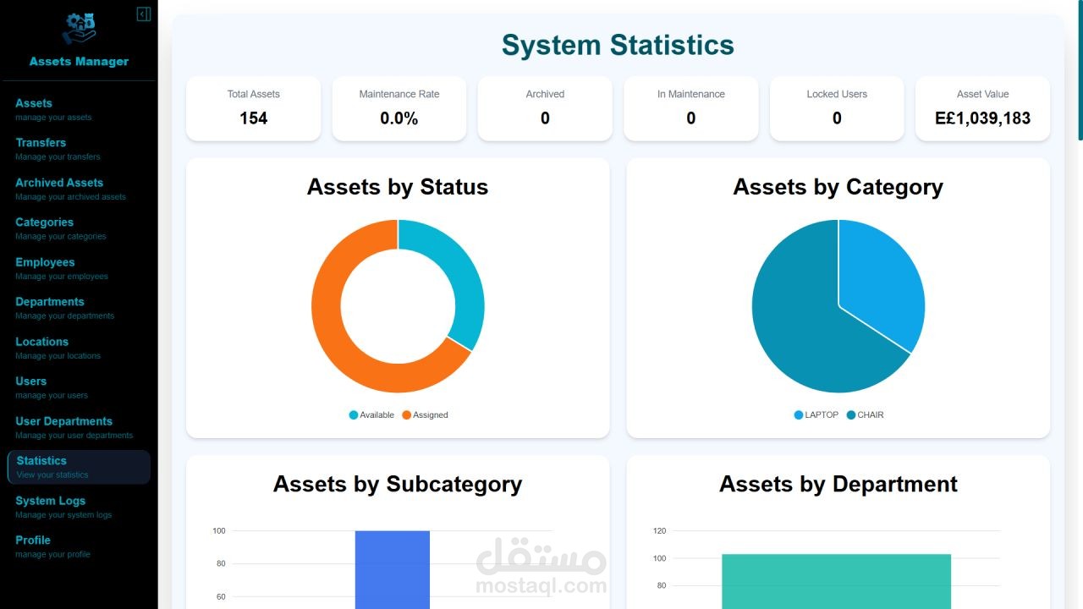This screenshot has width=1083, height=609.
Task: Toggle the CHAIR legend item
Action: click(865, 415)
